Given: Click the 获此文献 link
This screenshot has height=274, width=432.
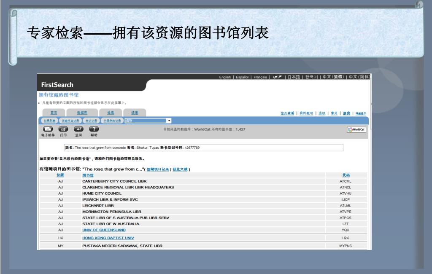Looking at the screenshot, I should (x=180, y=169).
